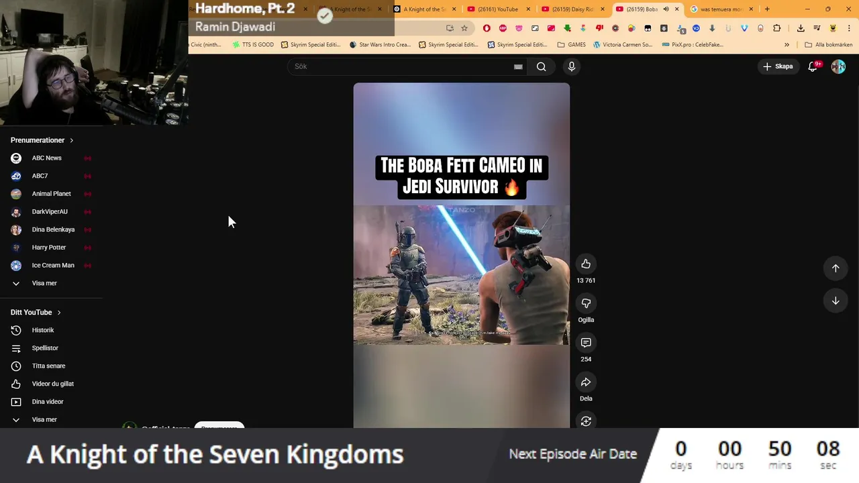
Task: Bookmark this page with the star icon
Action: click(464, 28)
